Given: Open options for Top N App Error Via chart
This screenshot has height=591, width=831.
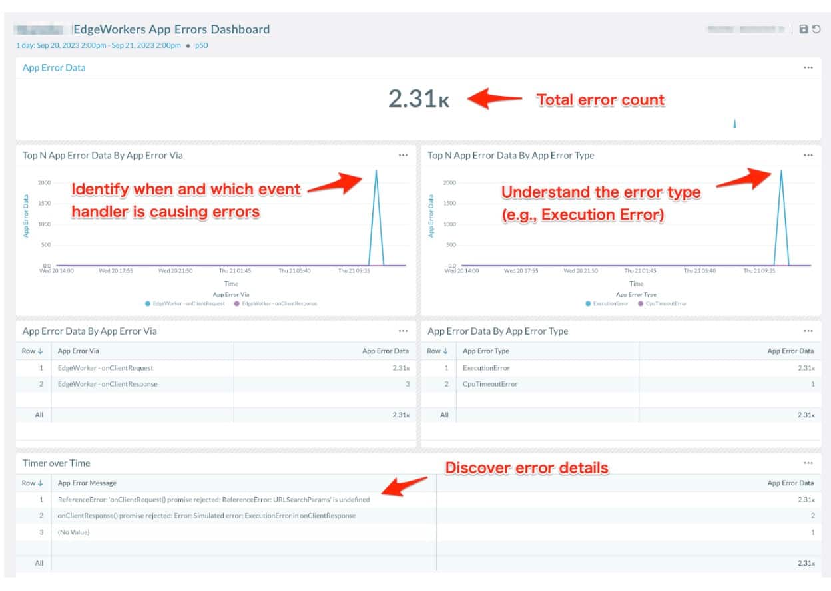Looking at the screenshot, I should [403, 155].
